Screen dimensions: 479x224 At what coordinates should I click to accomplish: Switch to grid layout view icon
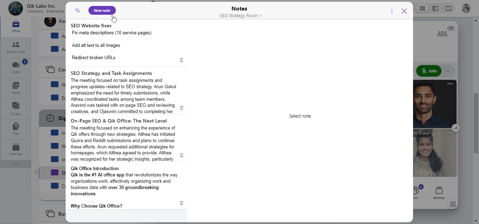pyautogui.click(x=423, y=8)
